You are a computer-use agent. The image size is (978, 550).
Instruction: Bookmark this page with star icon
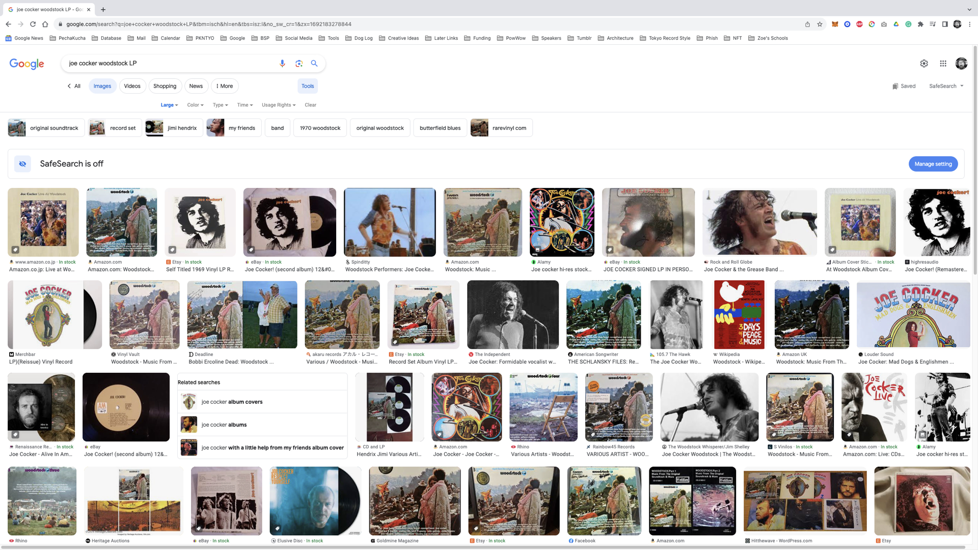tap(820, 24)
